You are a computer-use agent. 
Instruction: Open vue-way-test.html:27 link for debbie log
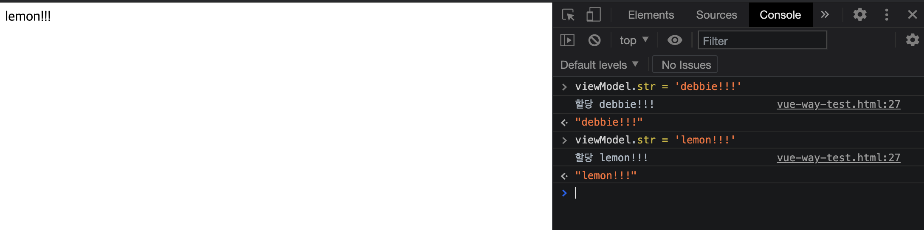coord(839,104)
